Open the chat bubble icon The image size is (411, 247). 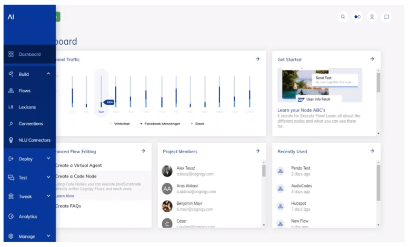(x=387, y=17)
